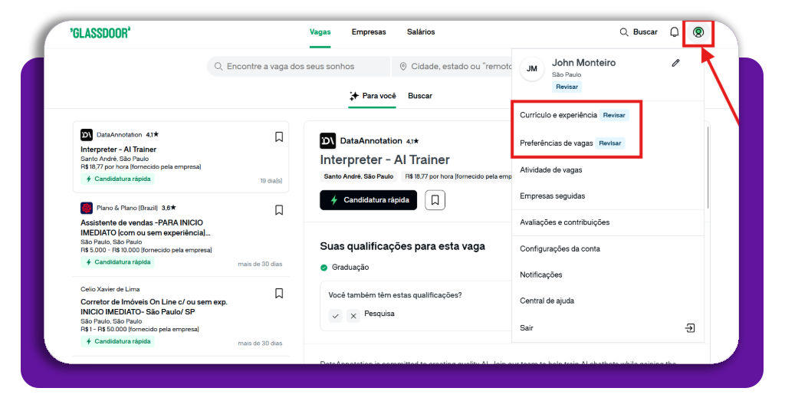Switch to the Buscar tab below search
The height and width of the screenshot is (411, 785).
(420, 96)
